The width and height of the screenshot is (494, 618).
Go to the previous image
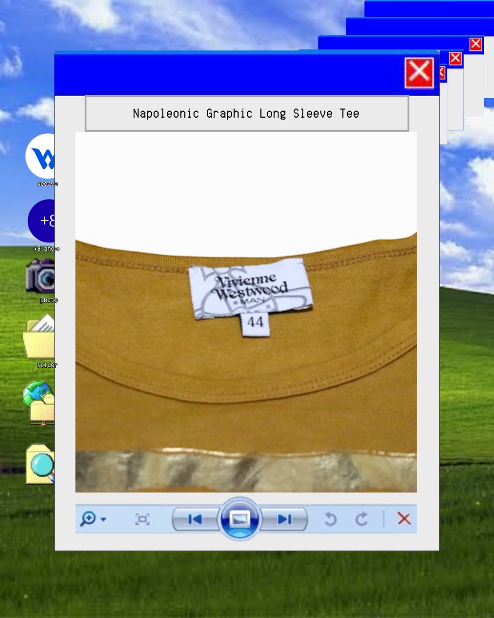point(195,519)
